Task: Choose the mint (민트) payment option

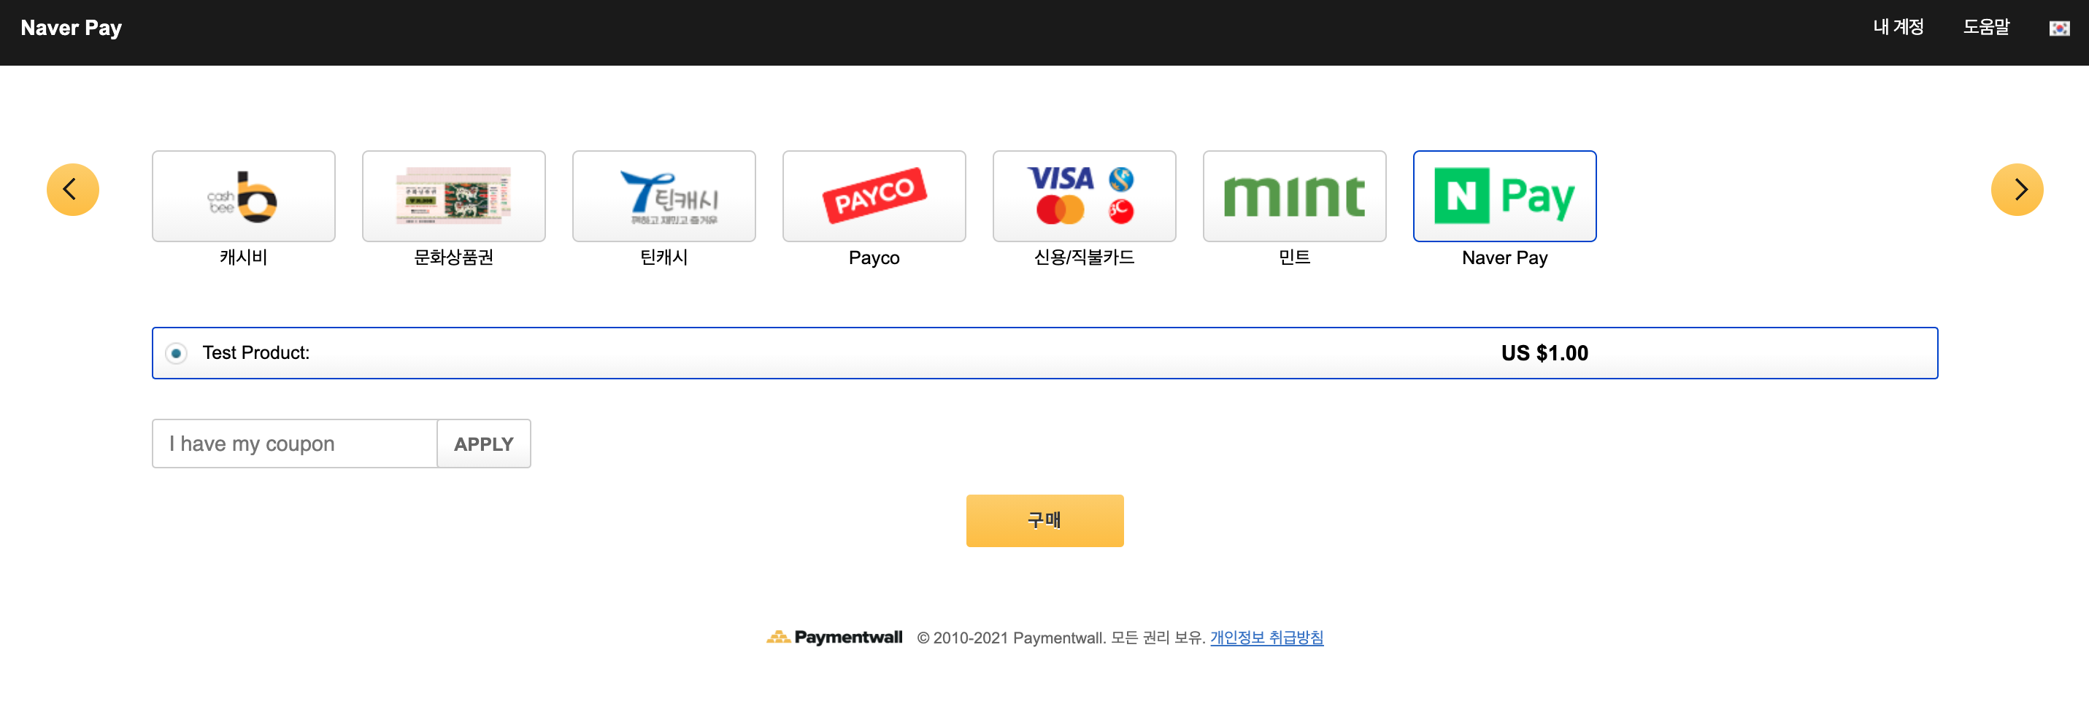Action: point(1294,196)
